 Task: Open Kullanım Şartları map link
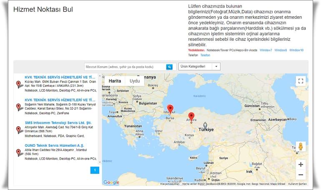(x=298, y=184)
